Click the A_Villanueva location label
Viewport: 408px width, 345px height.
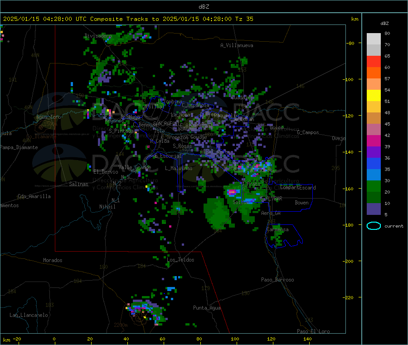tap(237, 45)
